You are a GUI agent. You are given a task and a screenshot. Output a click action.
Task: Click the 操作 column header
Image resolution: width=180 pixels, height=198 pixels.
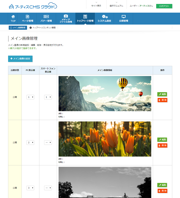point(162,70)
